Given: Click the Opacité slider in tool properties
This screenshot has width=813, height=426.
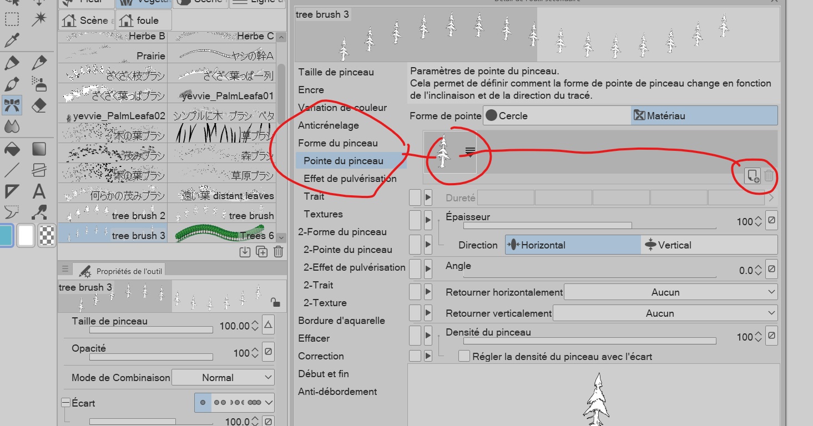Looking at the screenshot, I should [151, 357].
